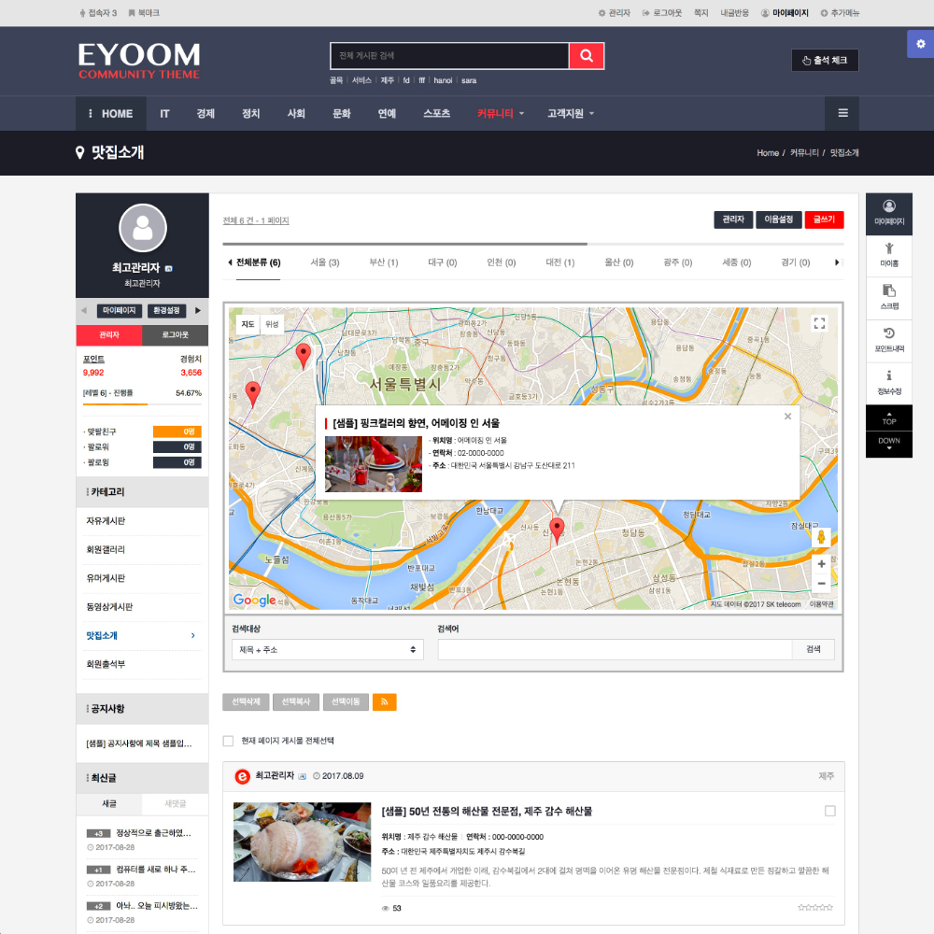
Task: Click the map search keyword input field
Action: [x=615, y=649]
